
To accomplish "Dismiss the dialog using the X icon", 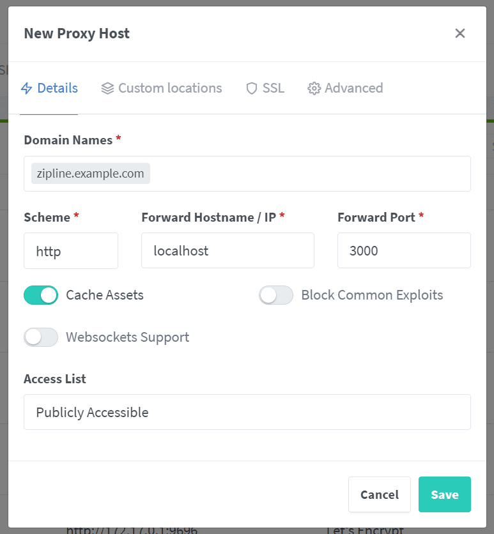I will pyautogui.click(x=460, y=33).
